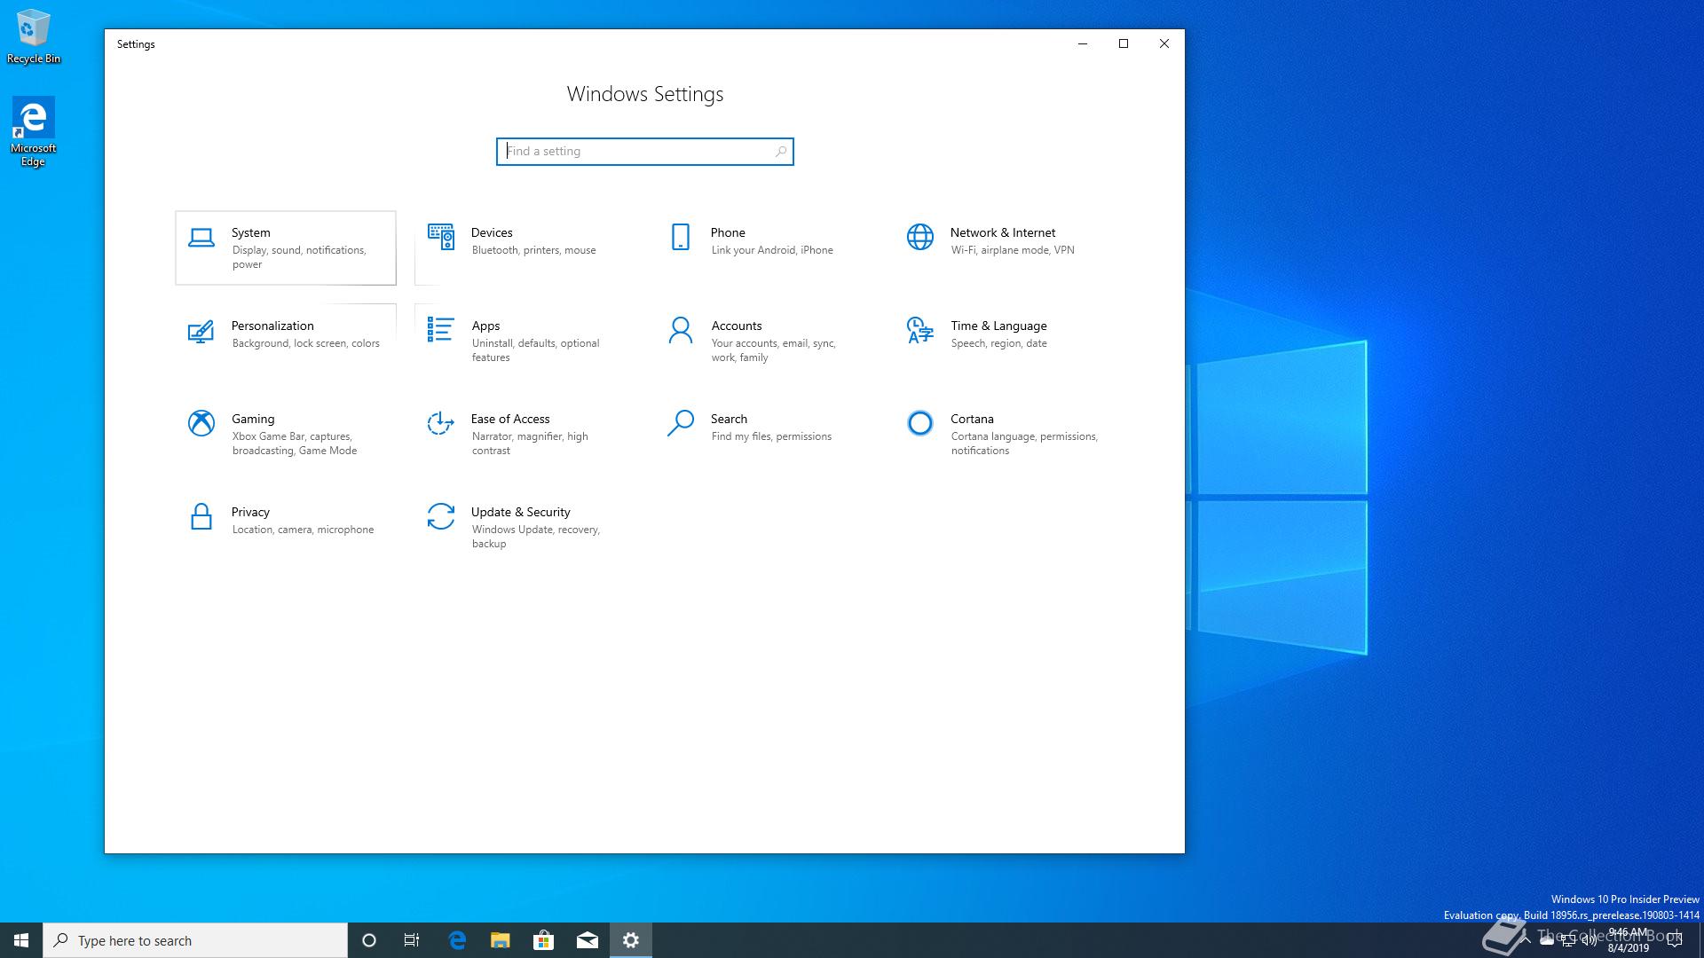This screenshot has width=1704, height=958.
Task: Open Microsoft Store from taskbar
Action: tap(543, 940)
